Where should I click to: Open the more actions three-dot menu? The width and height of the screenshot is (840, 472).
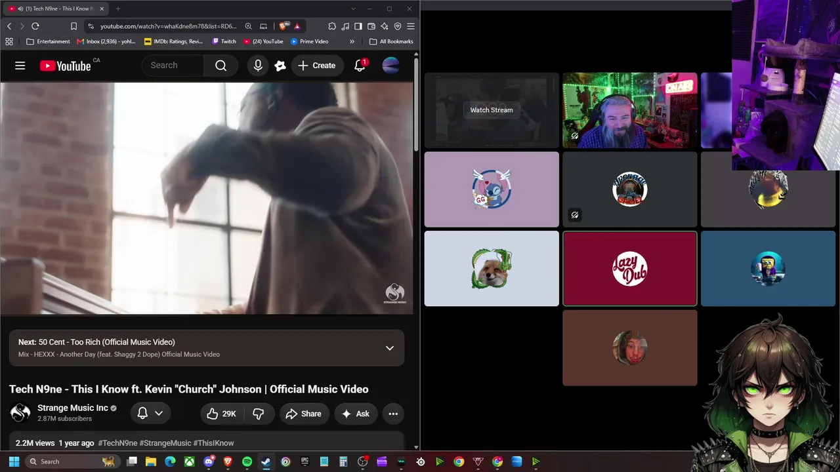[393, 414]
